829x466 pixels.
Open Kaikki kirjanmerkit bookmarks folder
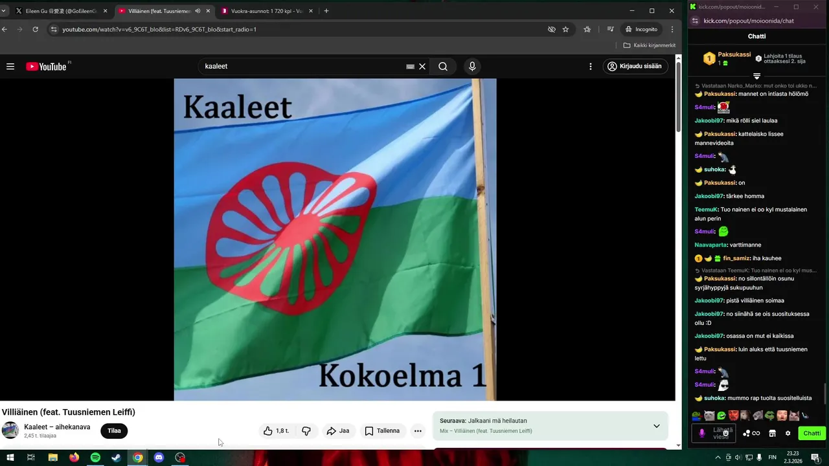click(x=649, y=45)
